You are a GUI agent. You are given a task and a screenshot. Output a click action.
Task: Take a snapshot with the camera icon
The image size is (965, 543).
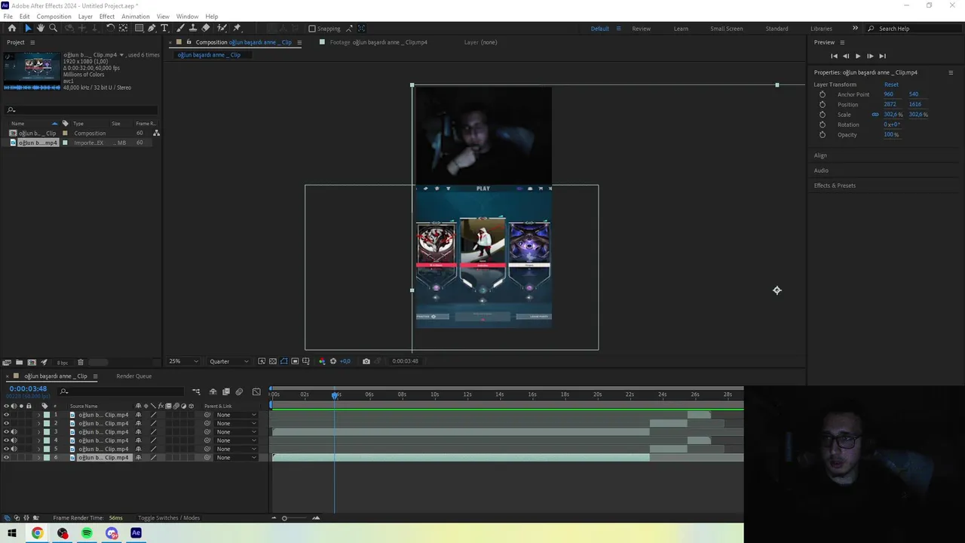(366, 361)
